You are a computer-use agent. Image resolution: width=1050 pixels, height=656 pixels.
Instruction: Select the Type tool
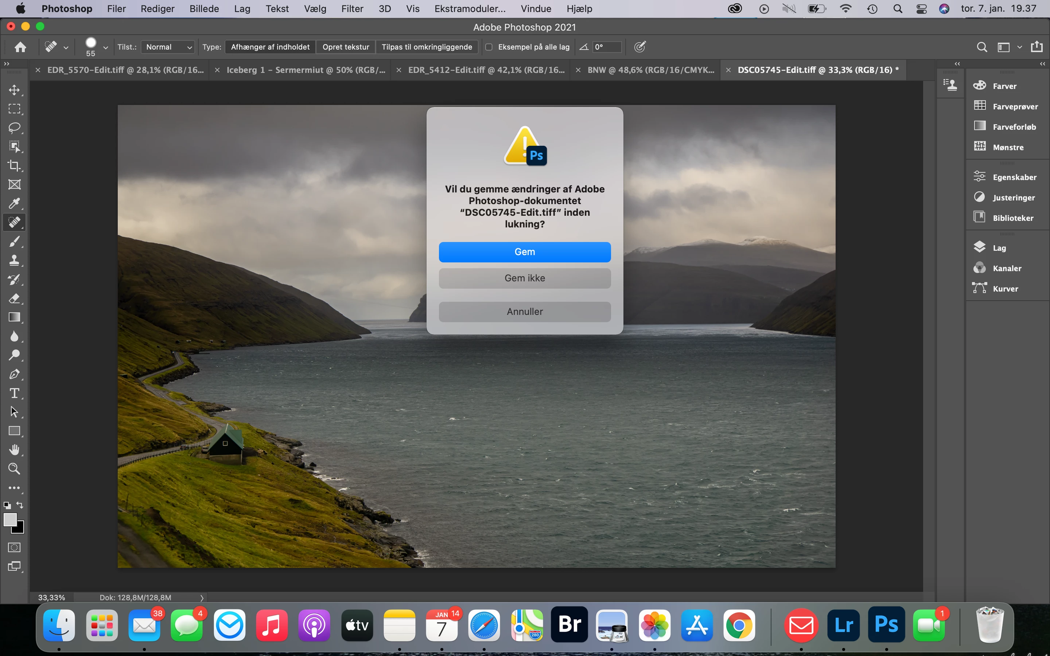pyautogui.click(x=14, y=393)
